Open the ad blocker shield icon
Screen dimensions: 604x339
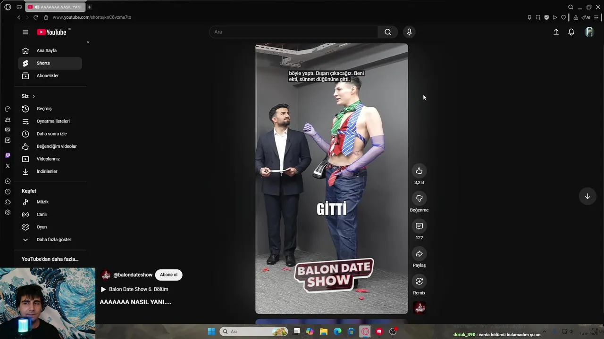(546, 17)
